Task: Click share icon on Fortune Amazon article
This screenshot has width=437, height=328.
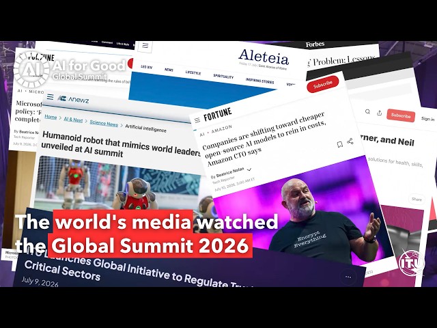Action: (x=350, y=141)
